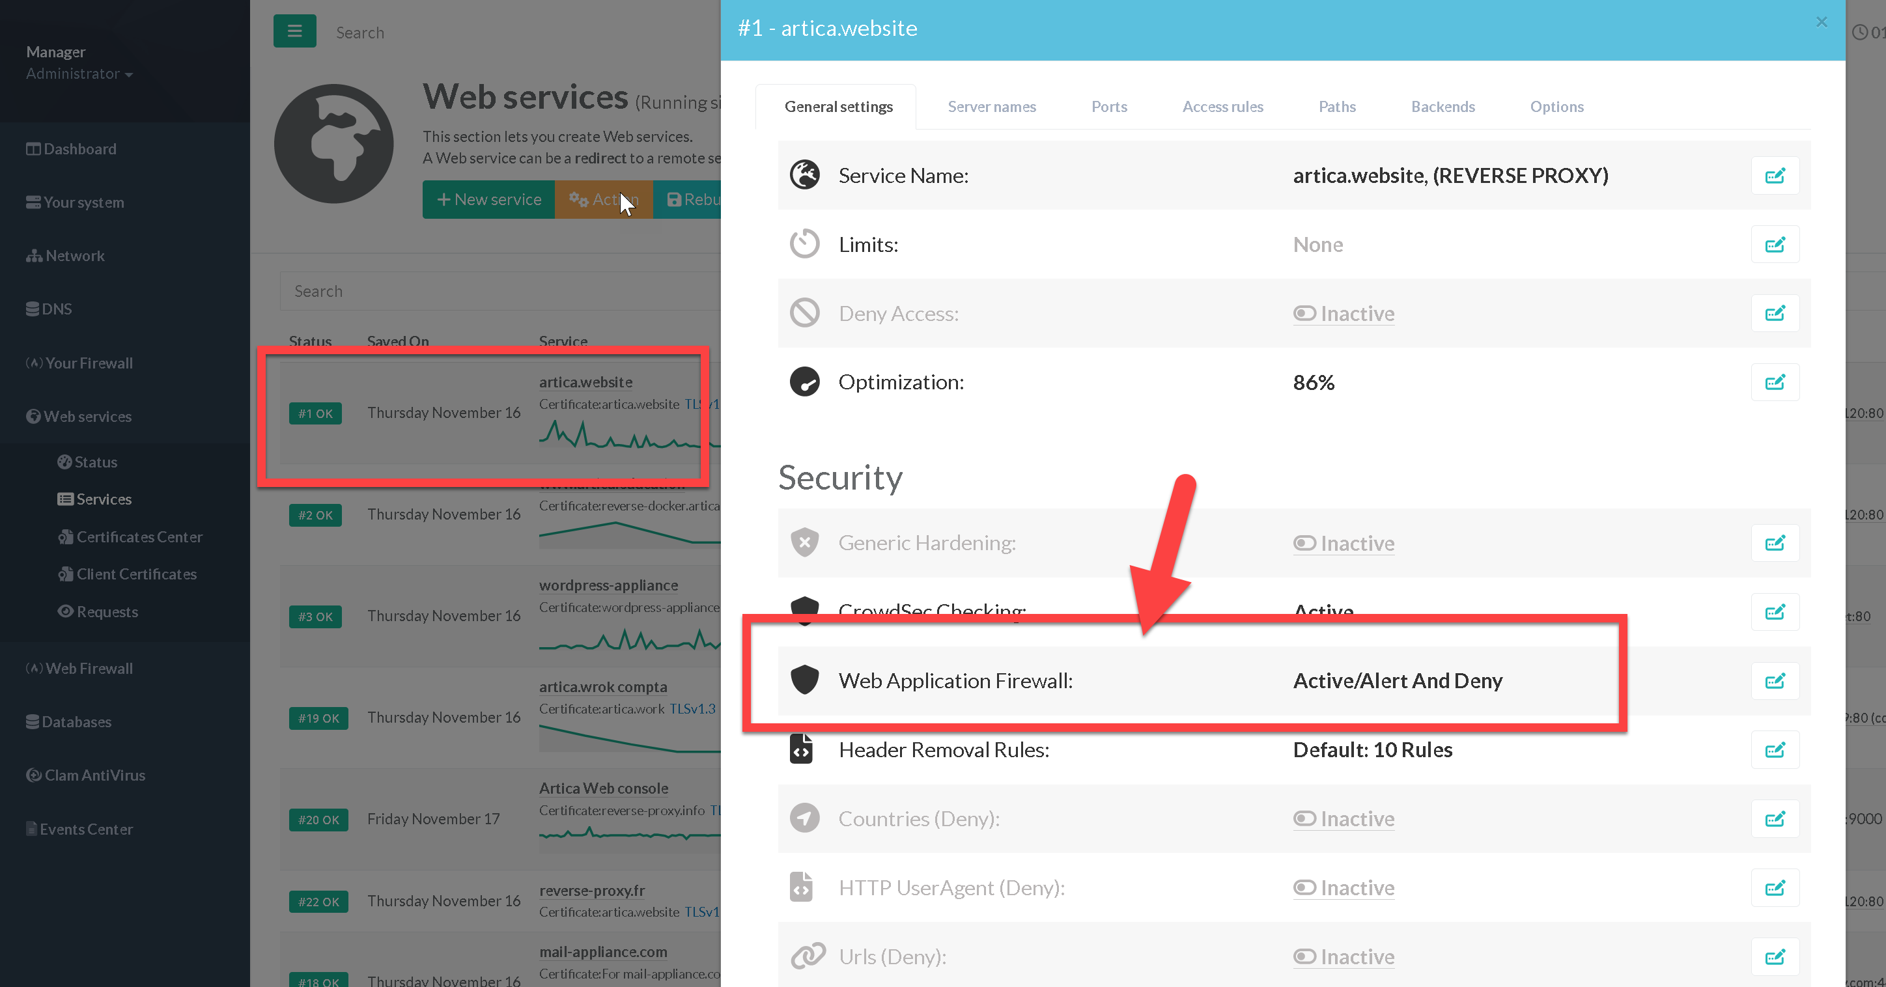Open Certificates Center in the sidebar

pos(138,536)
